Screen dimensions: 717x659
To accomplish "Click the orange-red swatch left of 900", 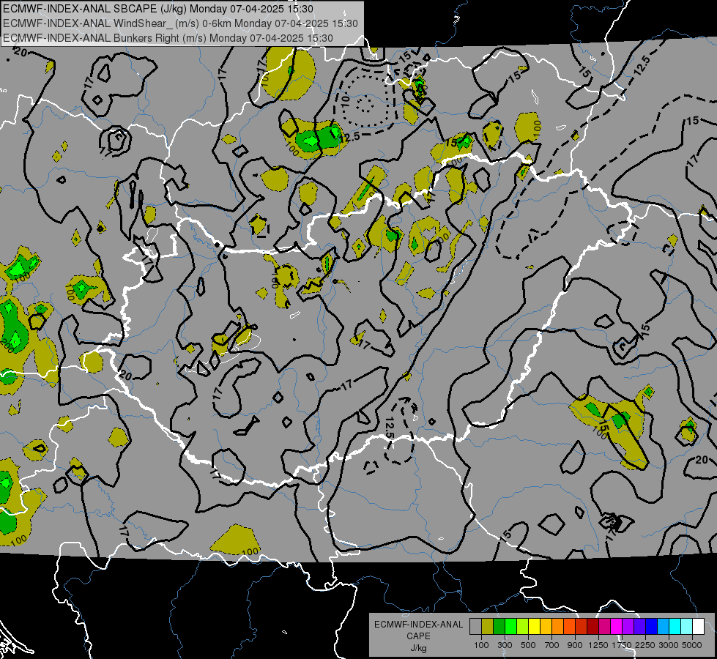I will (x=570, y=627).
